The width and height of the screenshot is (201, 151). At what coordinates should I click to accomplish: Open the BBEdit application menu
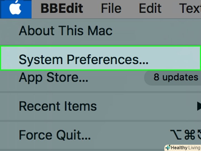[x=62, y=9]
